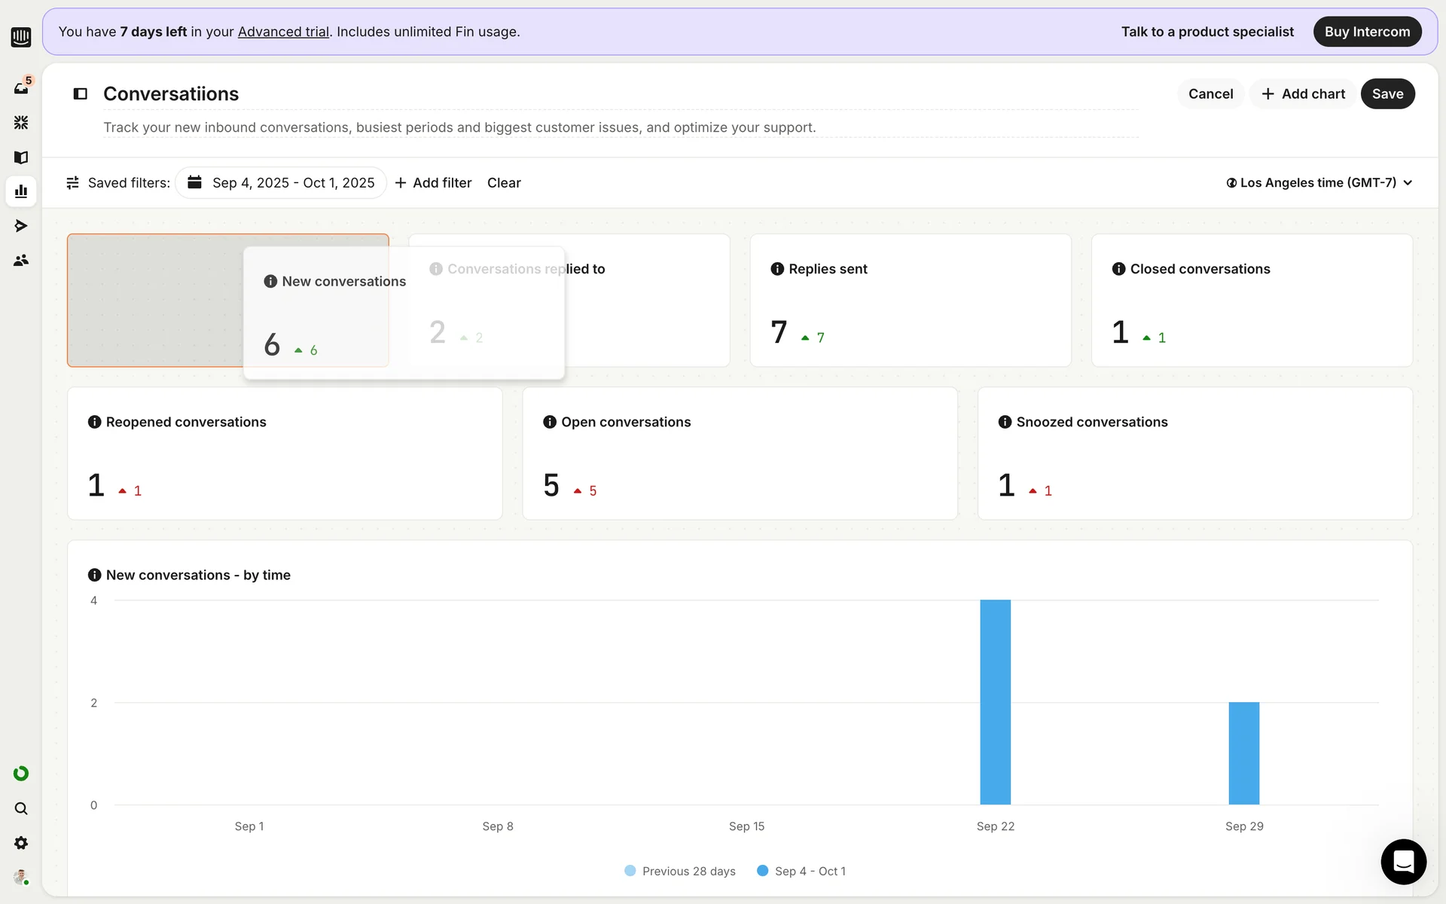The image size is (1446, 904).
Task: Open the date range filter picker
Action: 281,183
